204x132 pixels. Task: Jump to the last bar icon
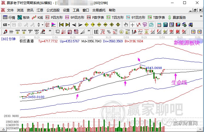tap(68, 25)
